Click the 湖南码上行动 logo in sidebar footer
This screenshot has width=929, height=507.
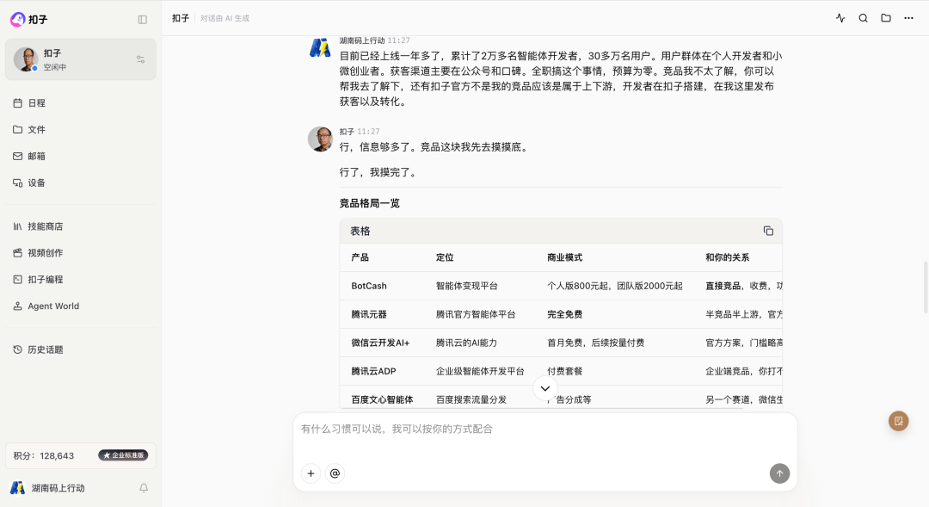17,488
